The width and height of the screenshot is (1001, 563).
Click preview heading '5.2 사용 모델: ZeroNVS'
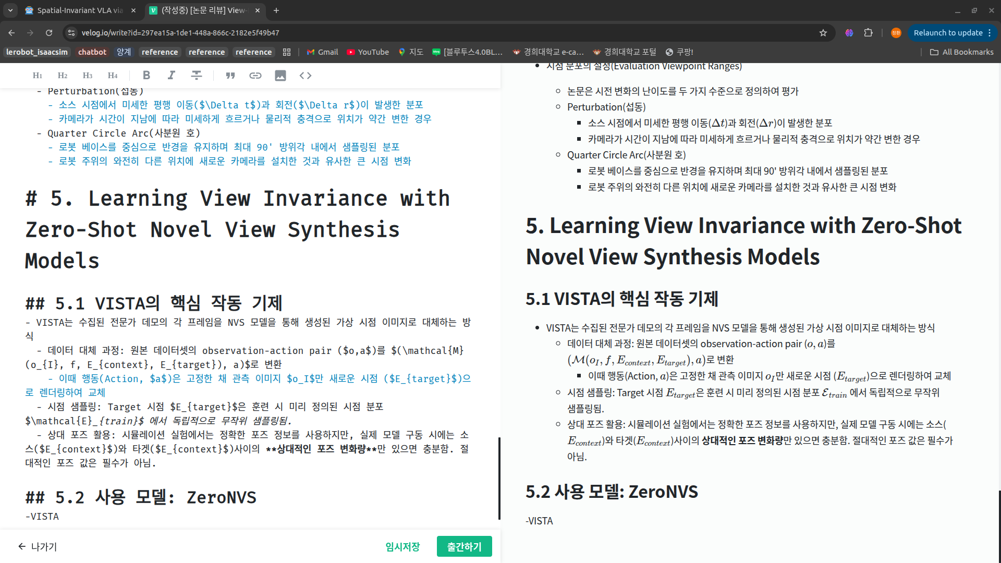[x=612, y=492]
